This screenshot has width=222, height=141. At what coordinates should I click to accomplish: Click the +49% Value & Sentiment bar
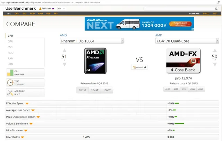coord(179,123)
